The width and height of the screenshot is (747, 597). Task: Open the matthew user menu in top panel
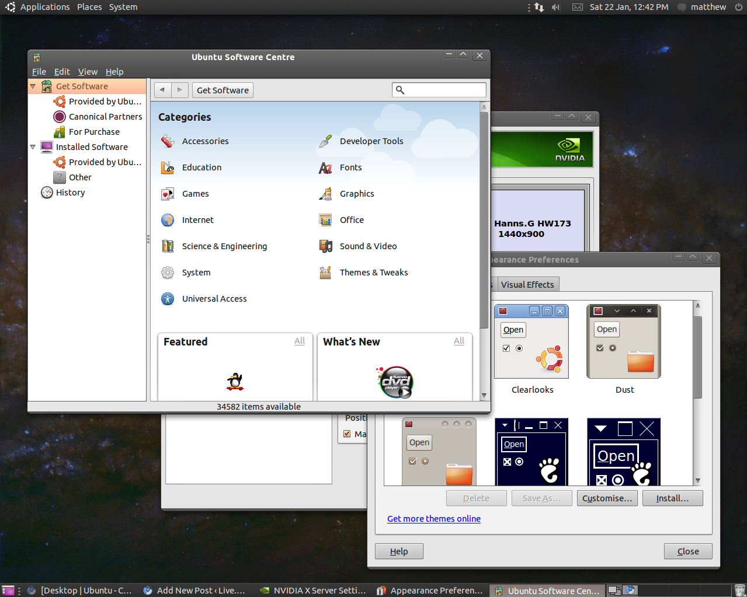702,7
